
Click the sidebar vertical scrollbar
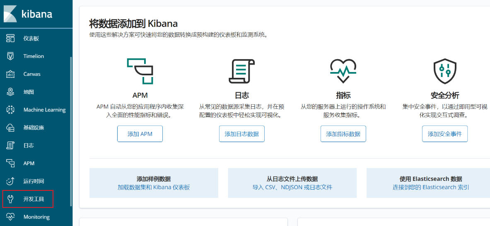click(71, 131)
